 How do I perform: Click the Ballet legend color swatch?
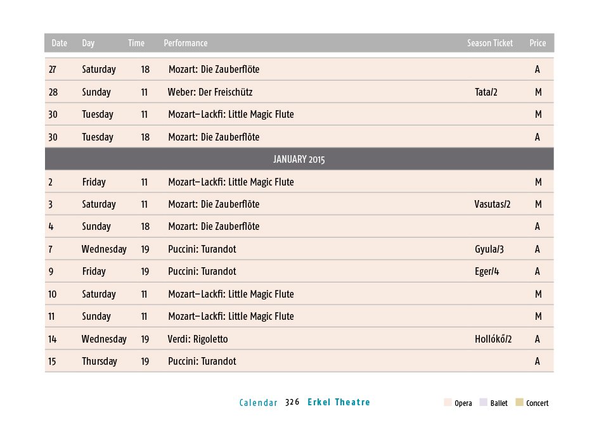483,402
